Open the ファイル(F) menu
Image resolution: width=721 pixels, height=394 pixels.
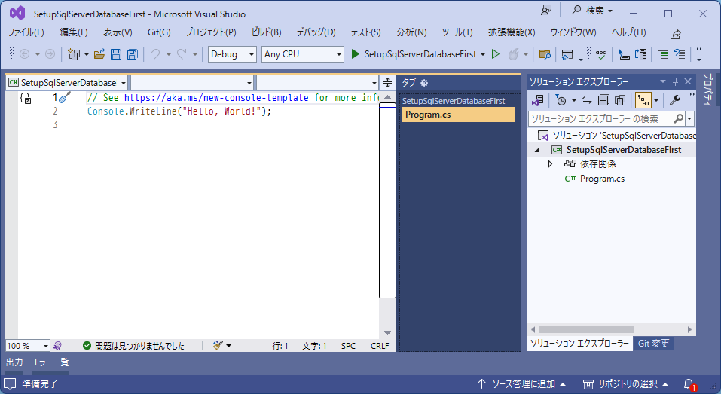(x=26, y=32)
